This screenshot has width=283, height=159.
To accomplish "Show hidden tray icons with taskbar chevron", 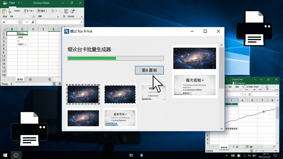I will click(227, 155).
